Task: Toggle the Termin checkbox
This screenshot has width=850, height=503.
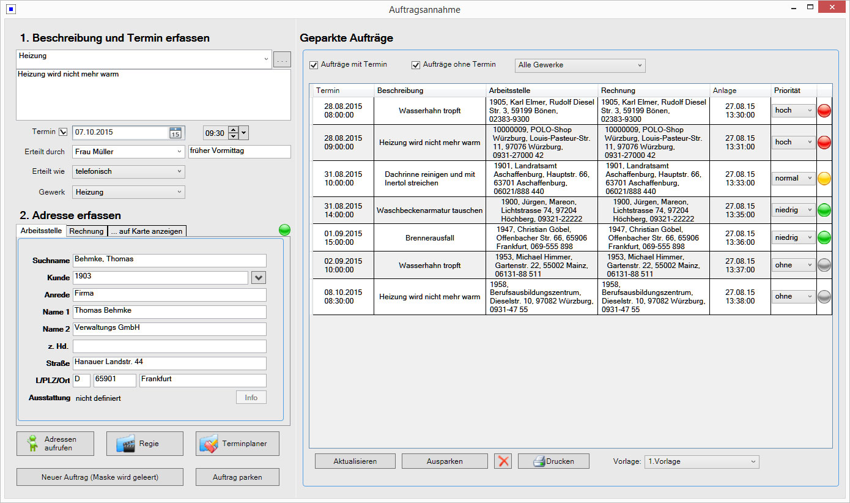Action: 63,132
